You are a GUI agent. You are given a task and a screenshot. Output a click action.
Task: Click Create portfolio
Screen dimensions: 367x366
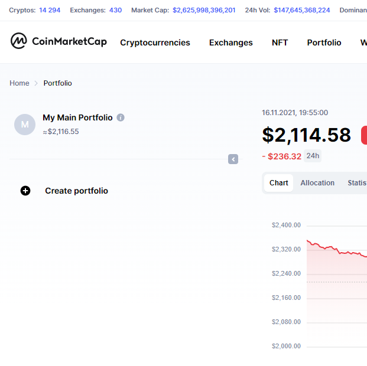[x=77, y=191]
